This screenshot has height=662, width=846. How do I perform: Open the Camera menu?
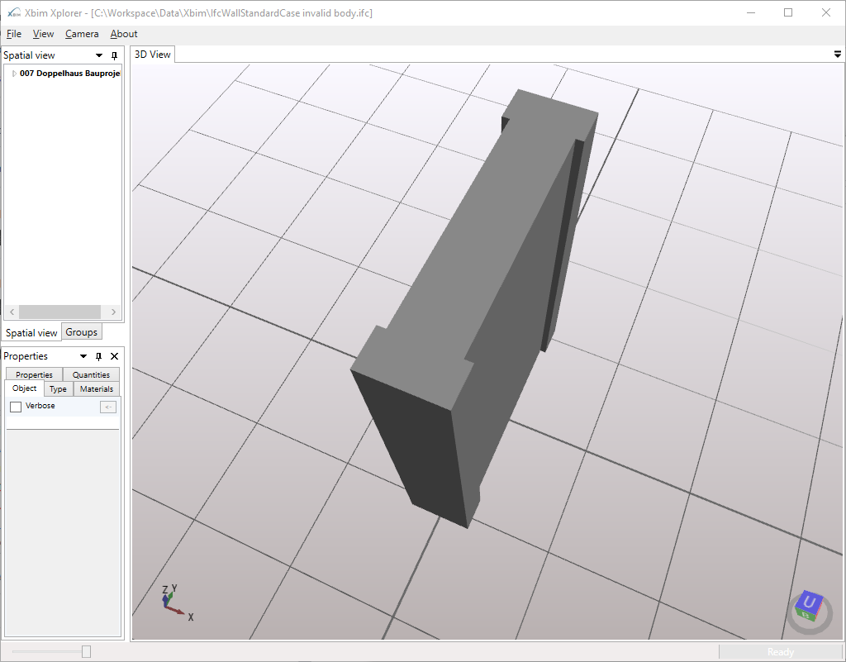pos(82,34)
